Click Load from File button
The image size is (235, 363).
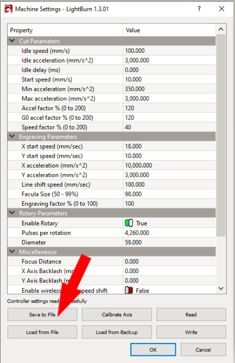pos(42,332)
